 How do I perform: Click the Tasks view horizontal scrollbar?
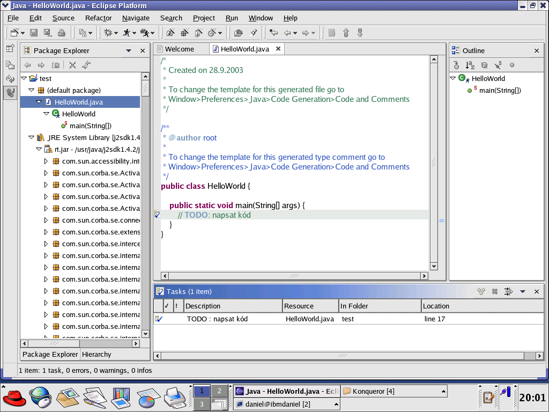pyautogui.click(x=348, y=356)
